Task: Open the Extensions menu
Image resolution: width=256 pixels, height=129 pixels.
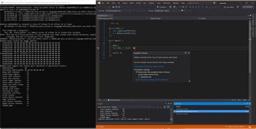Action: [x=166, y=3]
